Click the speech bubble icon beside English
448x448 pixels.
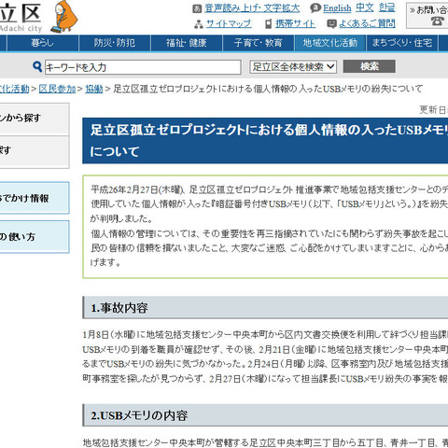tap(315, 8)
